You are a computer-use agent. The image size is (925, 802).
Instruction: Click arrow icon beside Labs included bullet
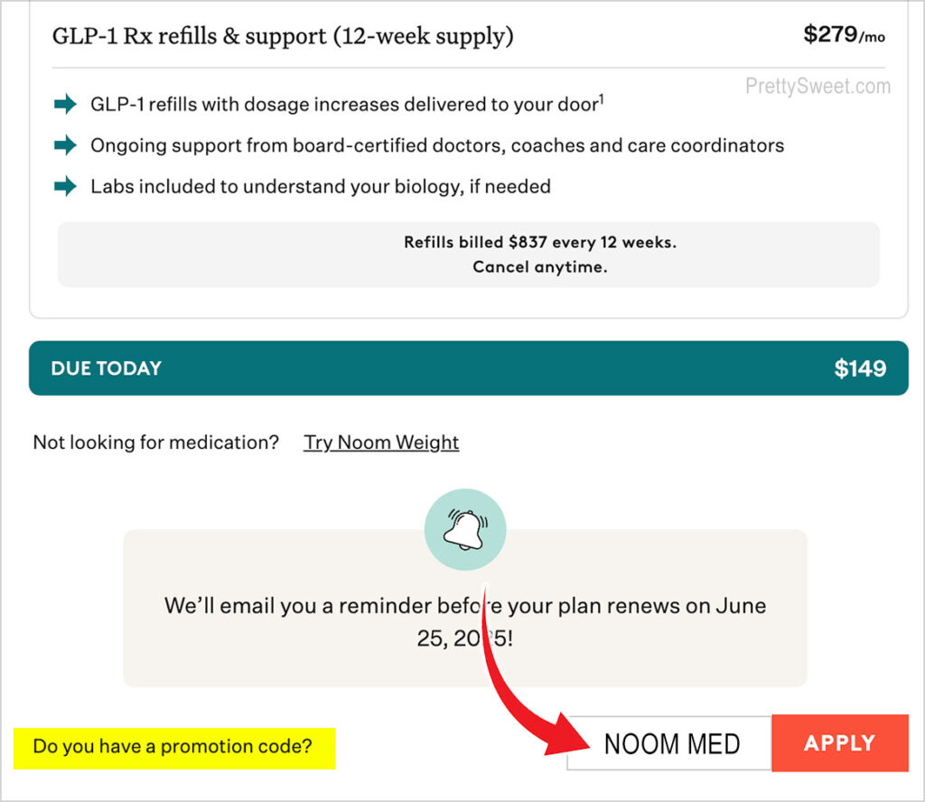[65, 186]
